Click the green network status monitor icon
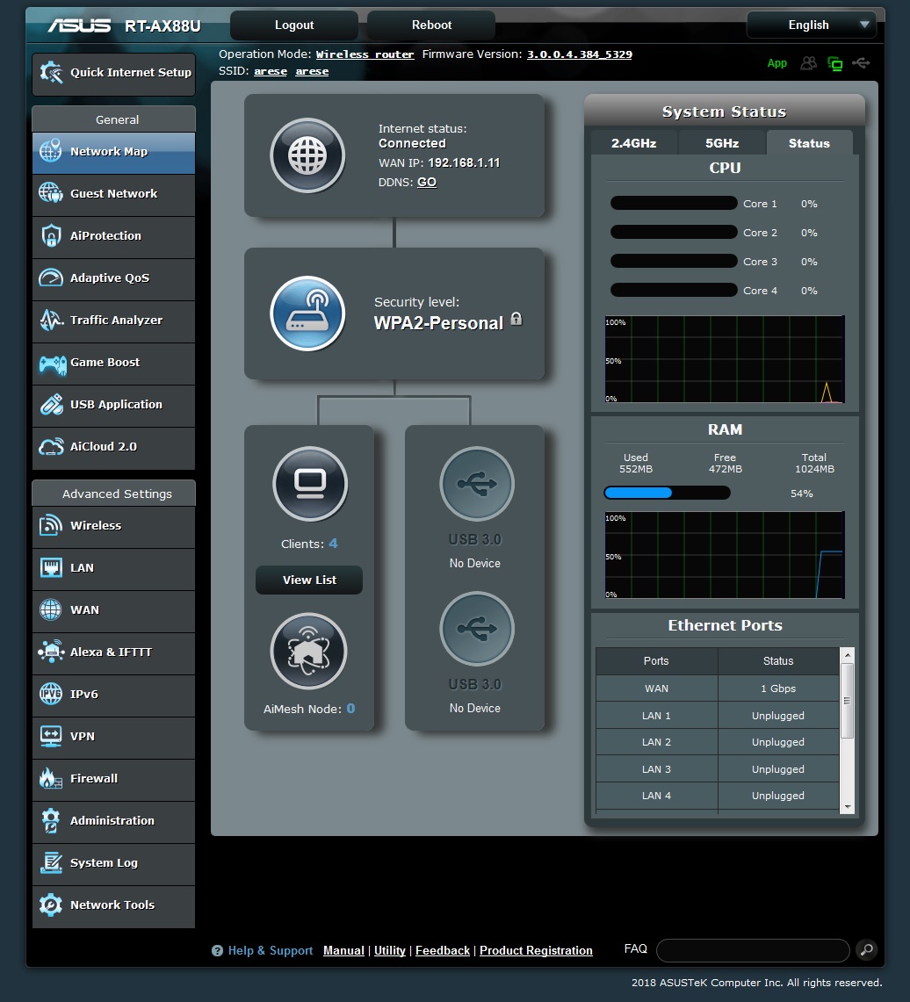 [x=834, y=63]
